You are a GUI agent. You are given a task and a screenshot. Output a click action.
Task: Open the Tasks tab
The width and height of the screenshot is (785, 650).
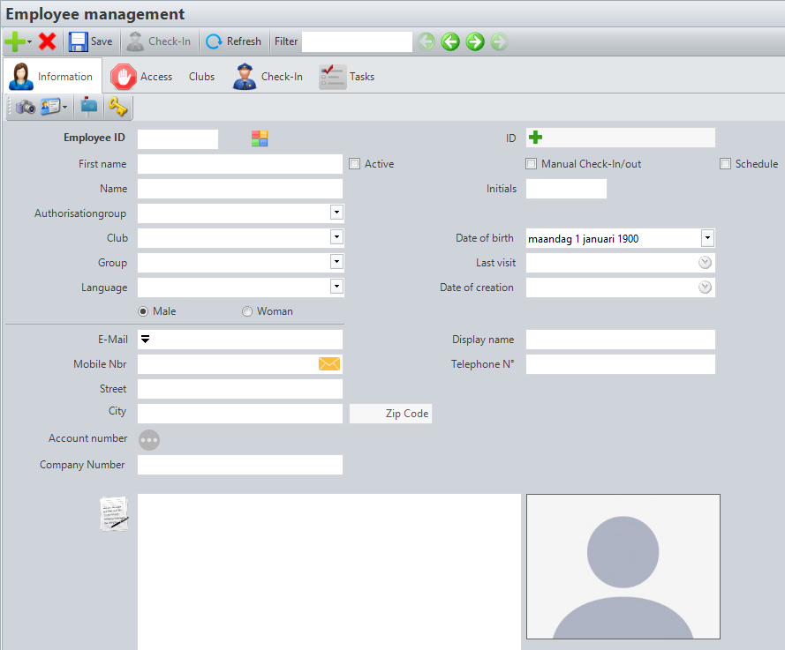347,77
